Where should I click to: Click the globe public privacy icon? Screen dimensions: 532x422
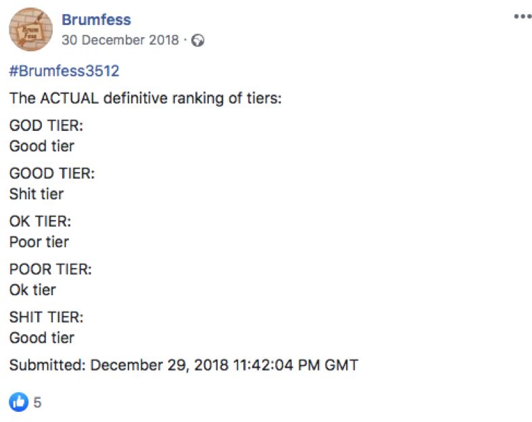pos(198,41)
